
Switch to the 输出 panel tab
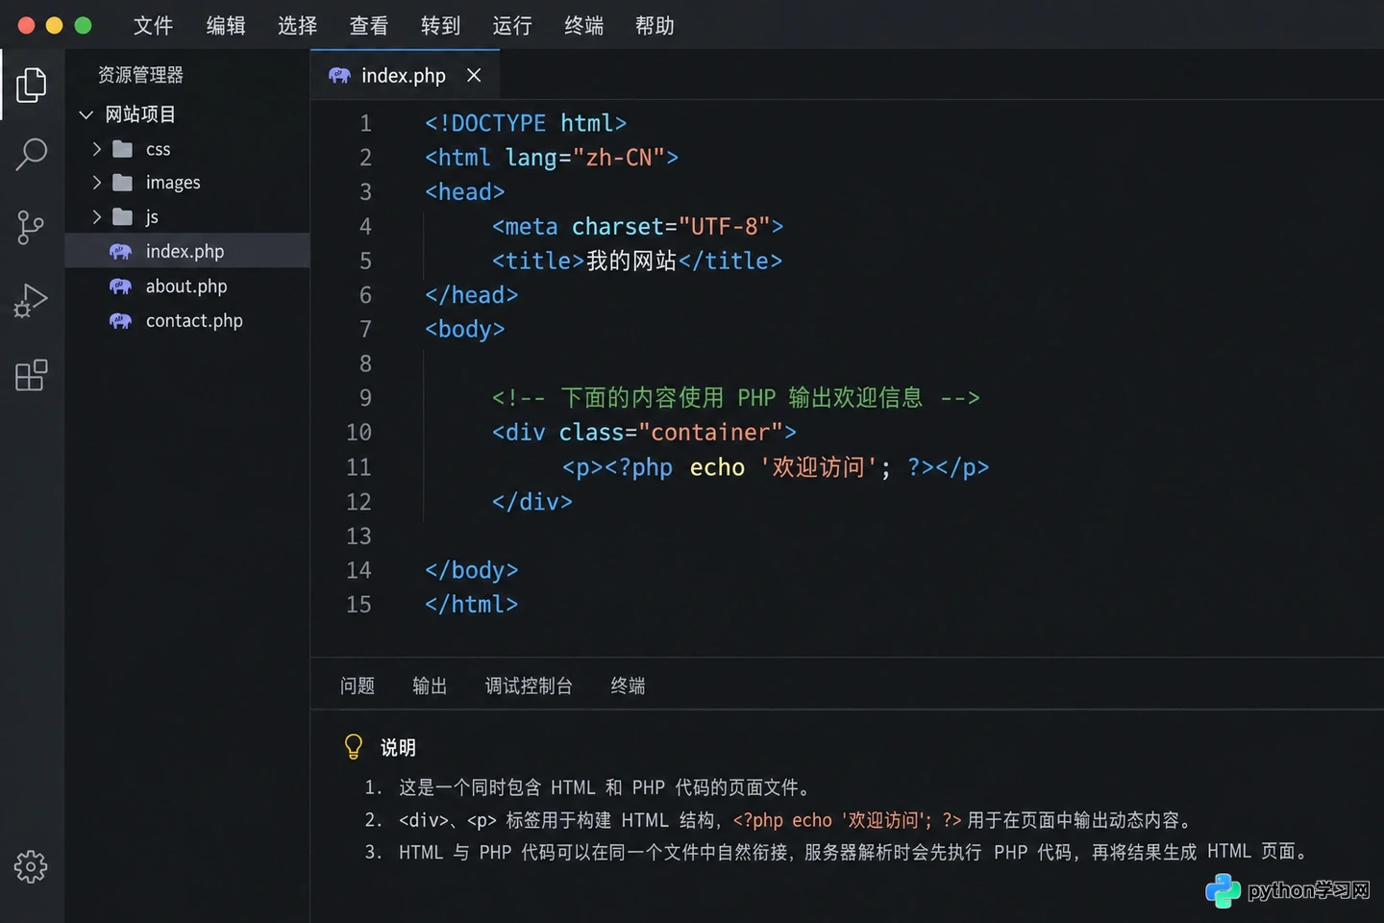(x=430, y=686)
